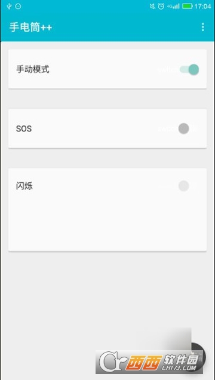Viewport: 215px width, 380px height.
Task: Tap the 手电筒++ app title
Action: coord(30,27)
